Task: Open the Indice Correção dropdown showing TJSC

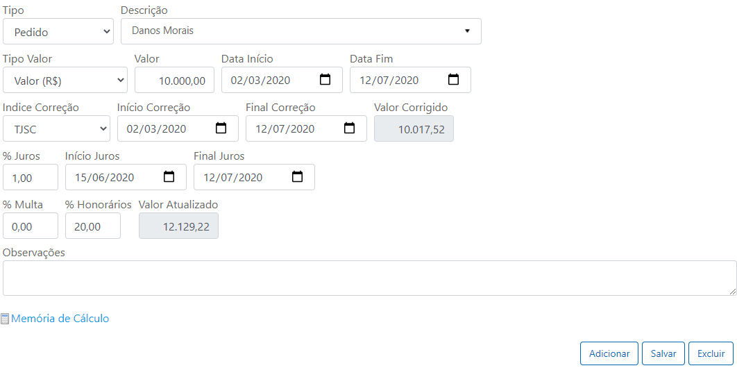Action: 56,128
